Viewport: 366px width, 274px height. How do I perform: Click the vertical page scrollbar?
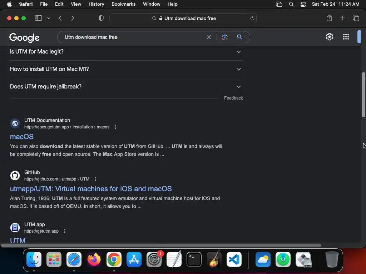[363, 95]
